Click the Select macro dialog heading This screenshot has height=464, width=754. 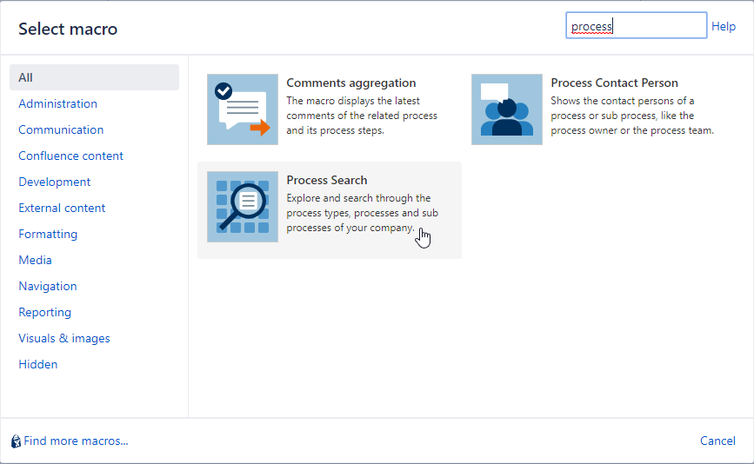68,29
